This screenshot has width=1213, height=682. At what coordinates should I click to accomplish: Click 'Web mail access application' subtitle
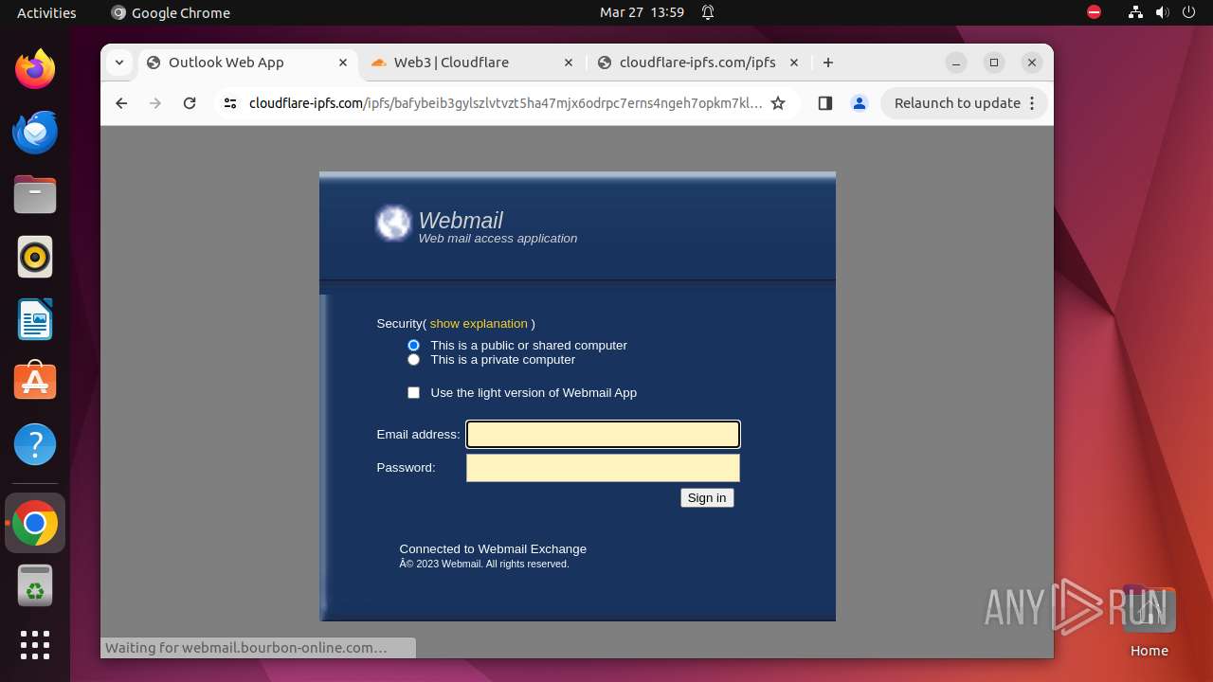(x=498, y=238)
